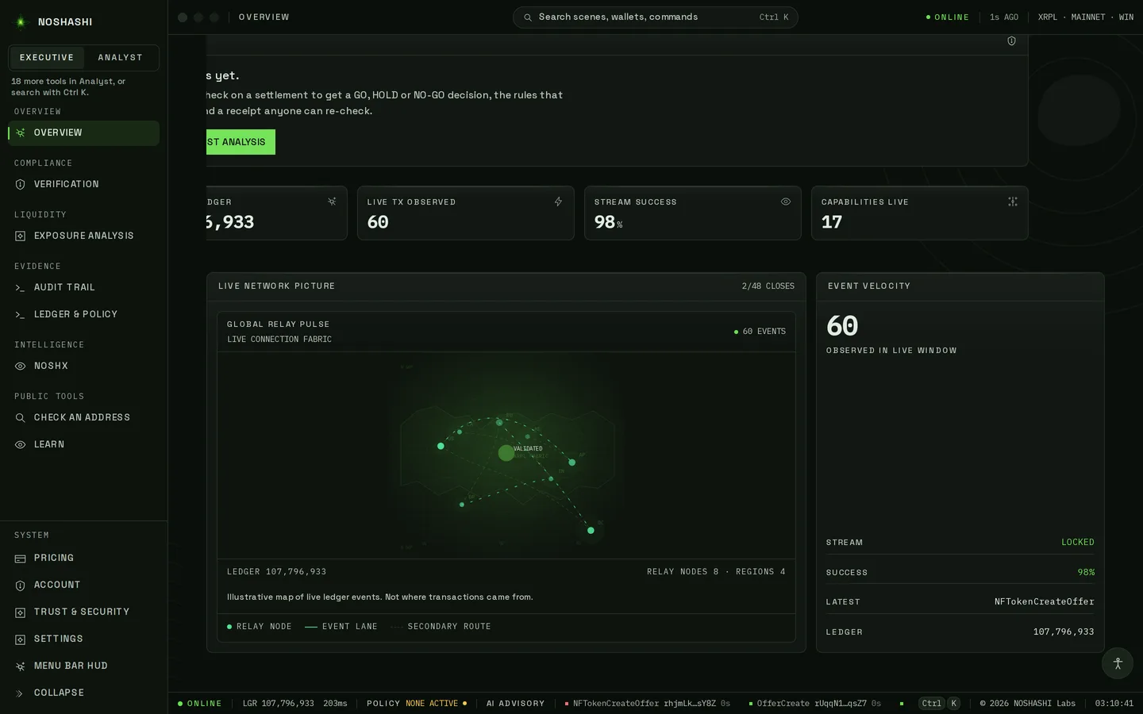
Task: Click the Trust & Security icon
Action: [21, 612]
